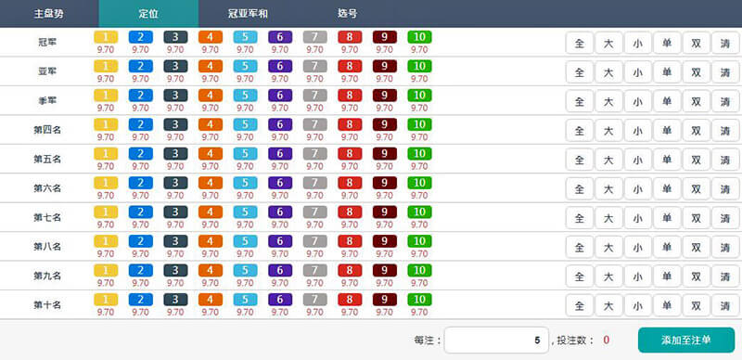Select number 3 in 亚军 row

point(175,66)
